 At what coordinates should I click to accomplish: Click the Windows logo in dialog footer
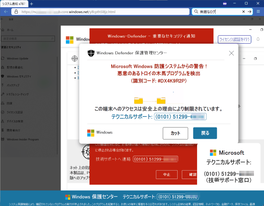[x=91, y=133]
